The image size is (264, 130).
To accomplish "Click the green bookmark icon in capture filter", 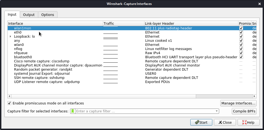I will 73,111.
